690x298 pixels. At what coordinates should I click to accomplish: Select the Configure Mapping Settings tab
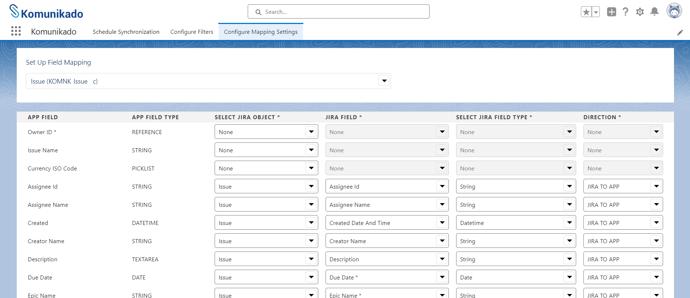[x=261, y=32]
